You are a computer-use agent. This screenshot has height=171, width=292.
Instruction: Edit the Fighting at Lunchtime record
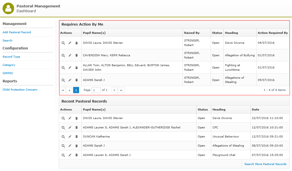tap(70, 68)
